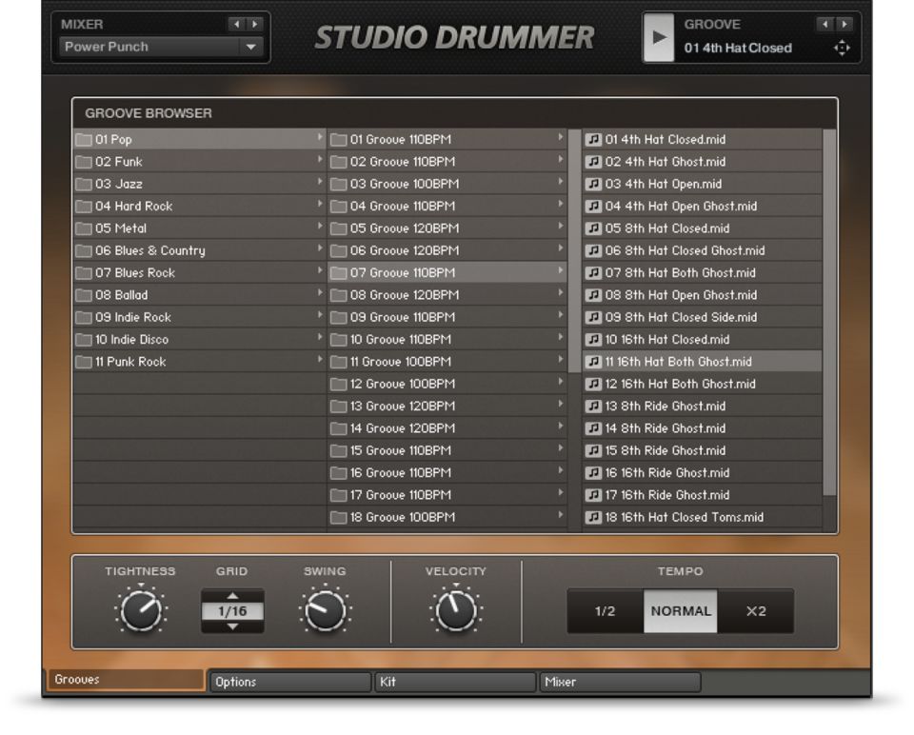Click the groove drag-to-host crosshair icon
914x735 pixels.
click(x=842, y=48)
